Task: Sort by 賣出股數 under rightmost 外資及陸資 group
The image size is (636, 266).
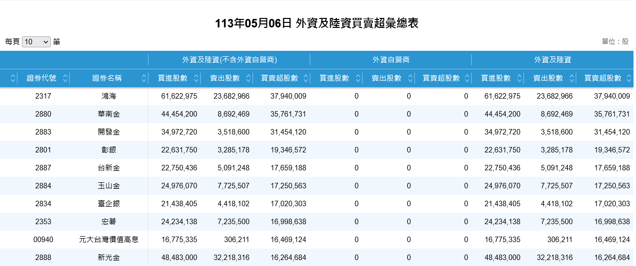Action: click(x=572, y=78)
